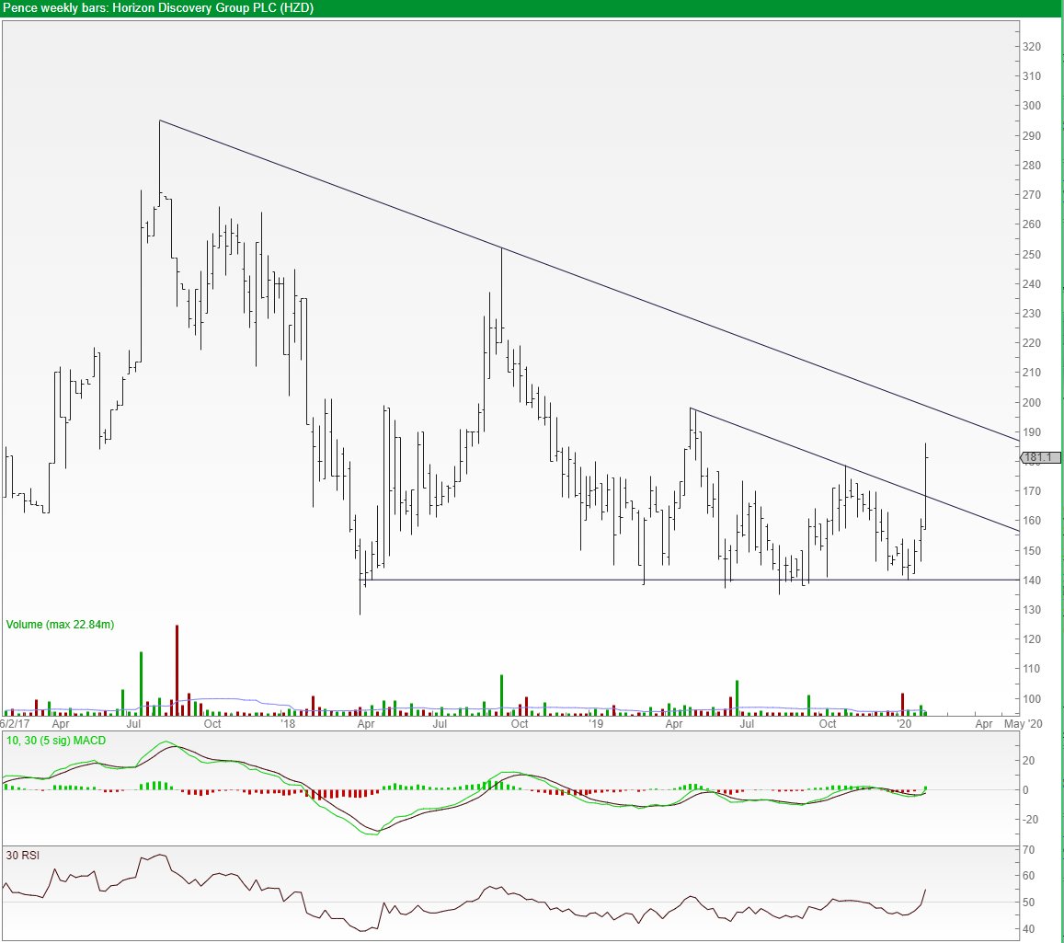Click the RSI 70 axis label

(1029, 850)
